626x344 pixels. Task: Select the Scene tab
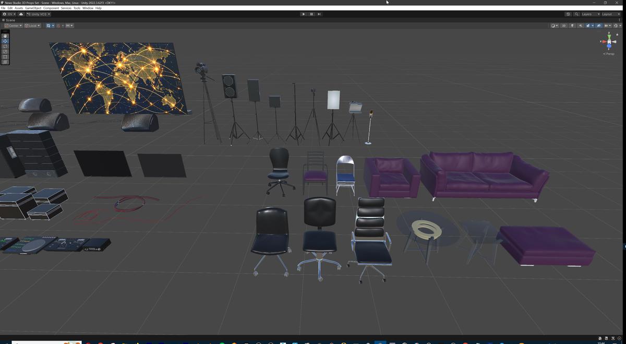(9, 20)
